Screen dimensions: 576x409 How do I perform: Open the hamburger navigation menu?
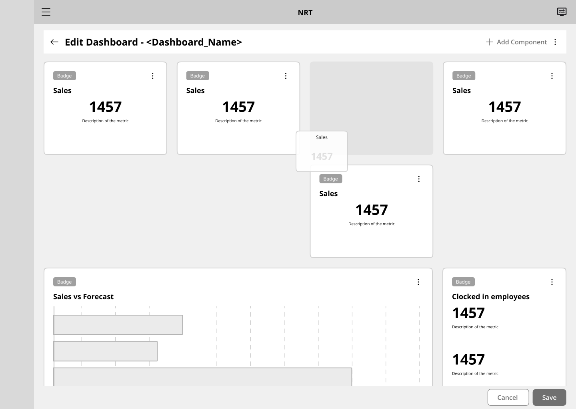(x=46, y=12)
